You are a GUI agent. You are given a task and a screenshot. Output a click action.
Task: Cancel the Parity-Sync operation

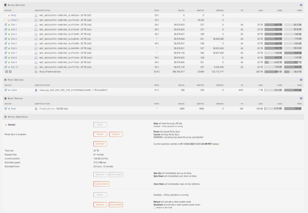click(116, 134)
